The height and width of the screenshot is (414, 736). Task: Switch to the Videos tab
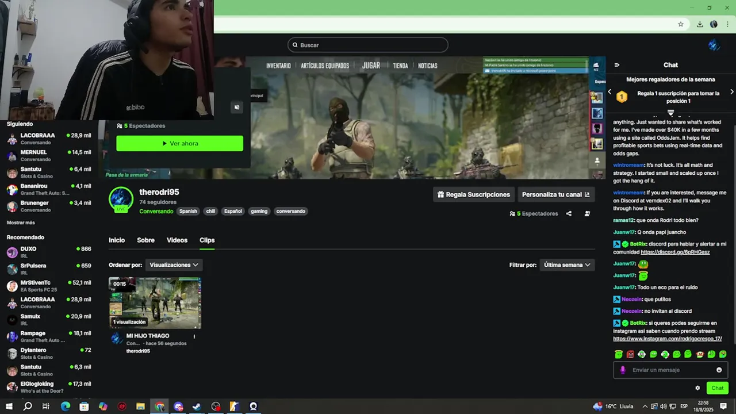[x=177, y=240]
